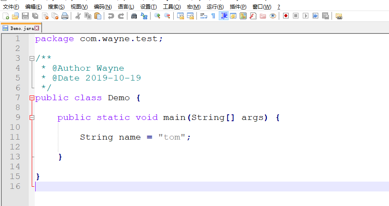Viewport: 389px width, 206px height.
Task: Open a file via the folder icon
Action: point(15,16)
